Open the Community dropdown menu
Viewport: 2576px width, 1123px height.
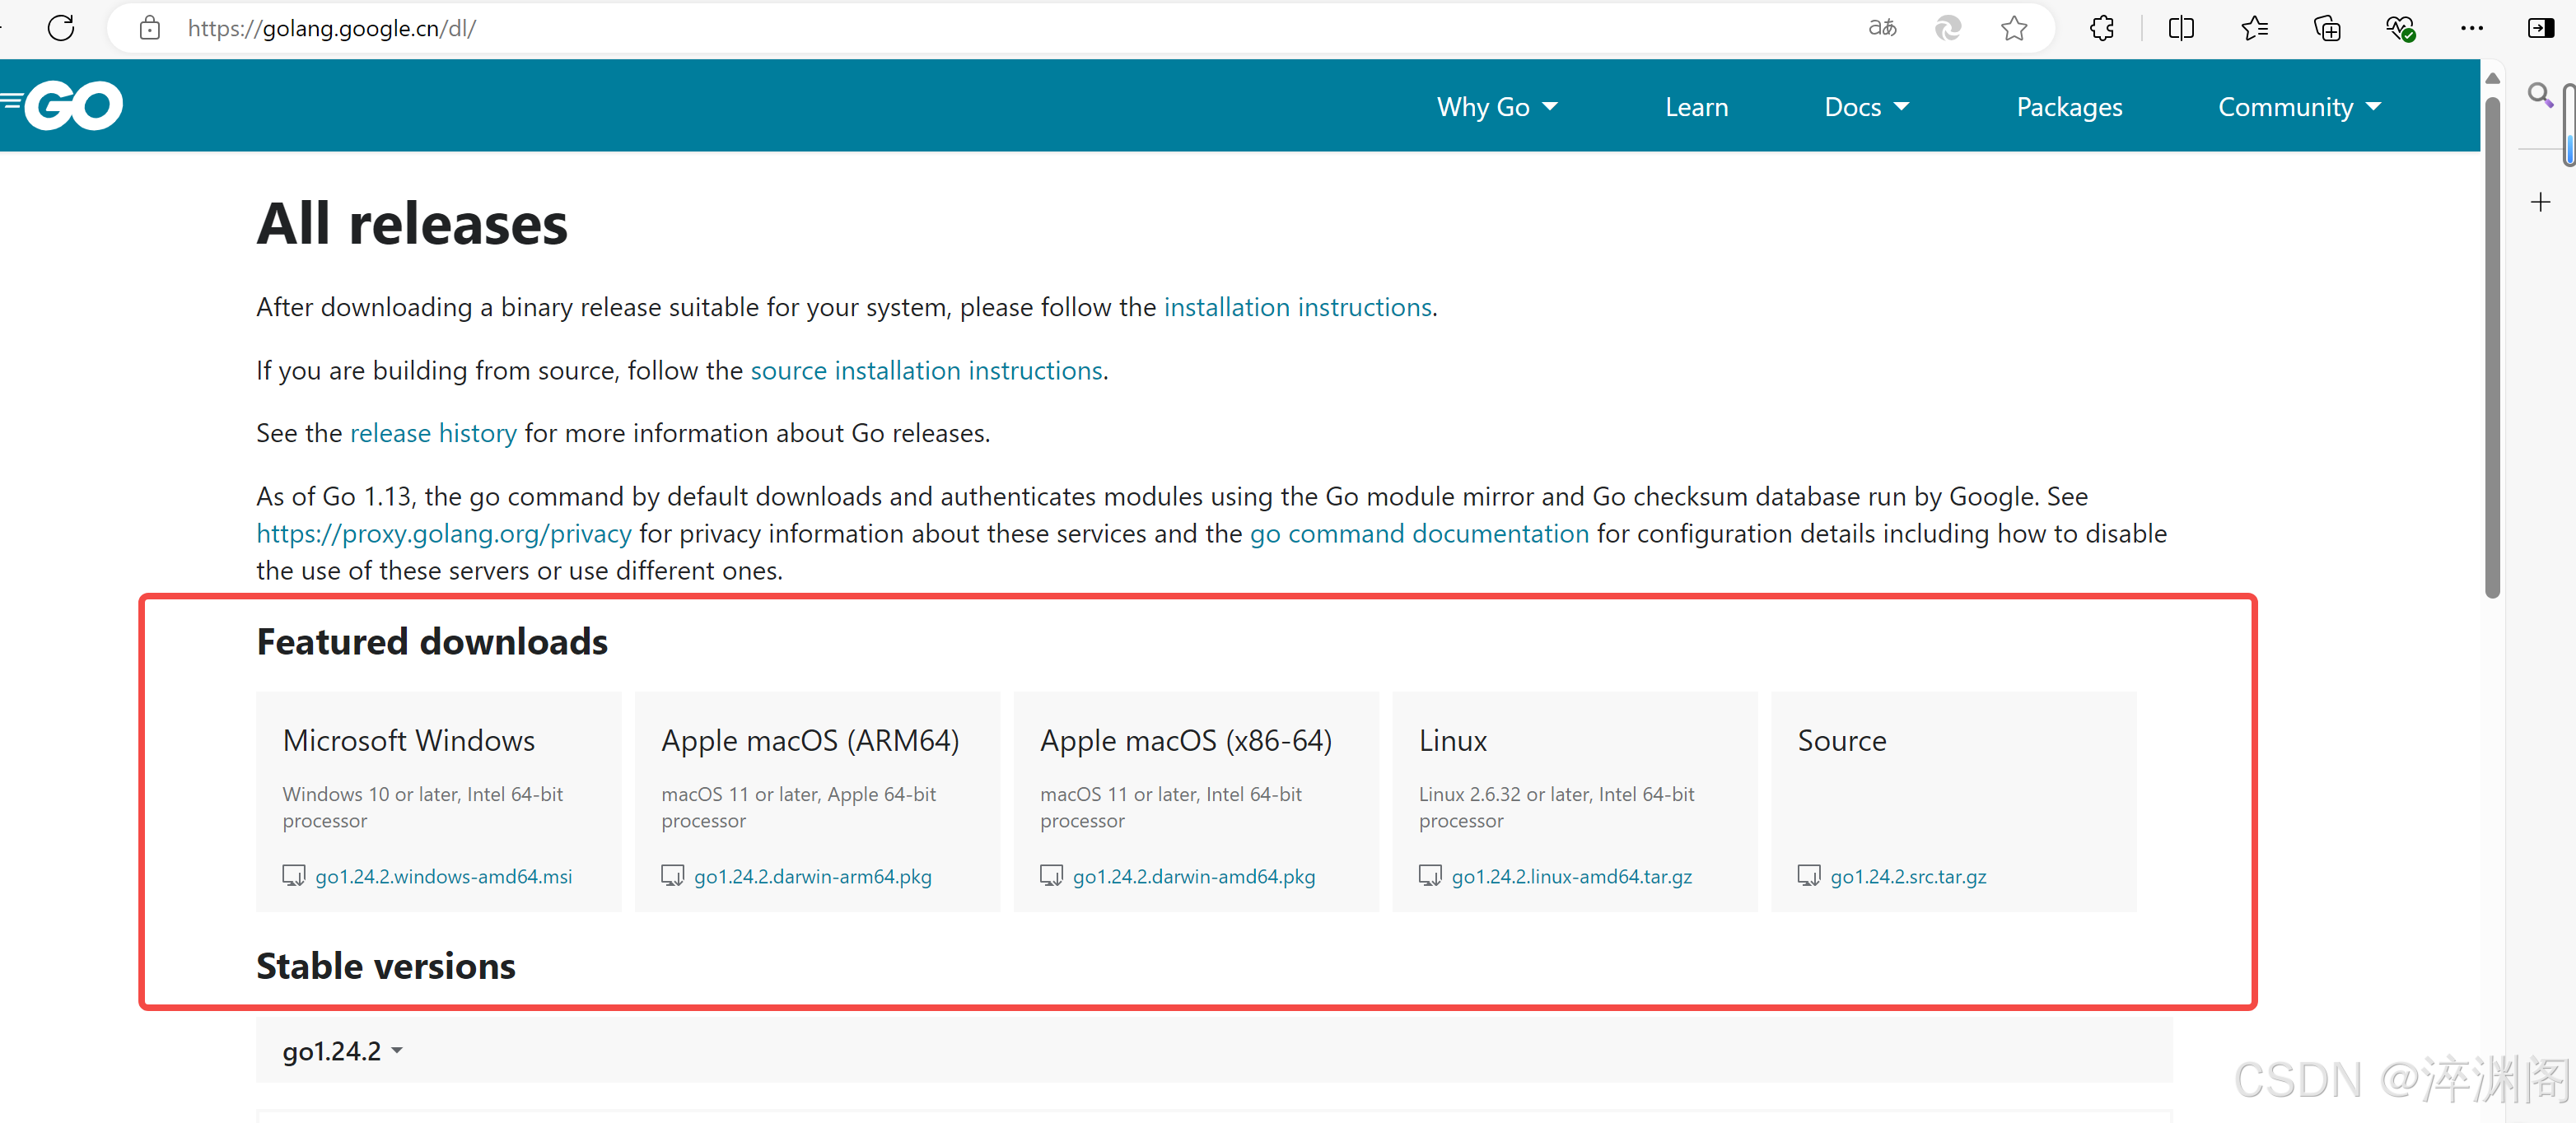pos(2299,107)
